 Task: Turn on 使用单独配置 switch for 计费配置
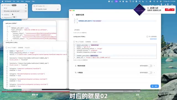pyautogui.click(x=150, y=72)
